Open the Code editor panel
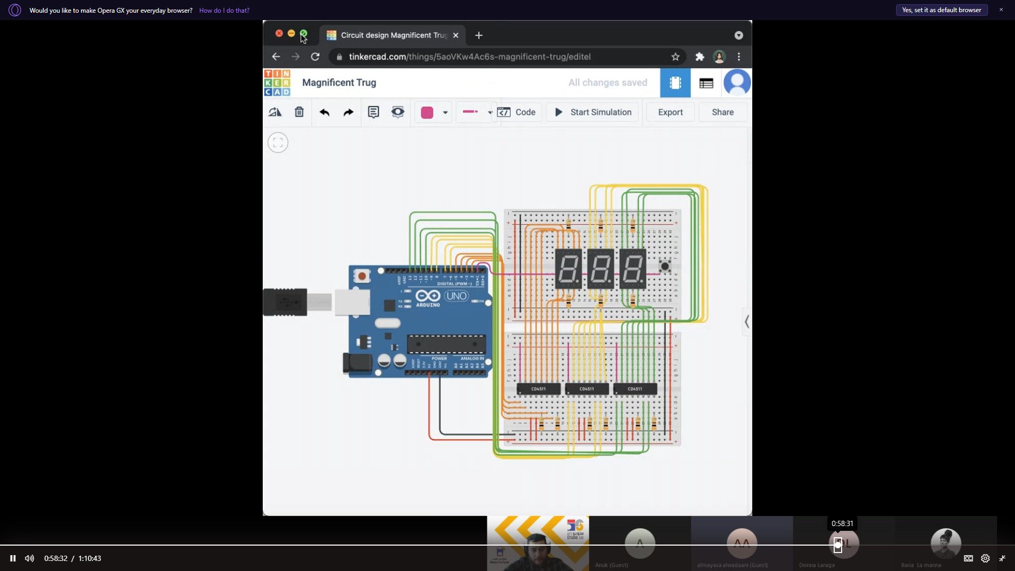1015x571 pixels. coord(516,112)
